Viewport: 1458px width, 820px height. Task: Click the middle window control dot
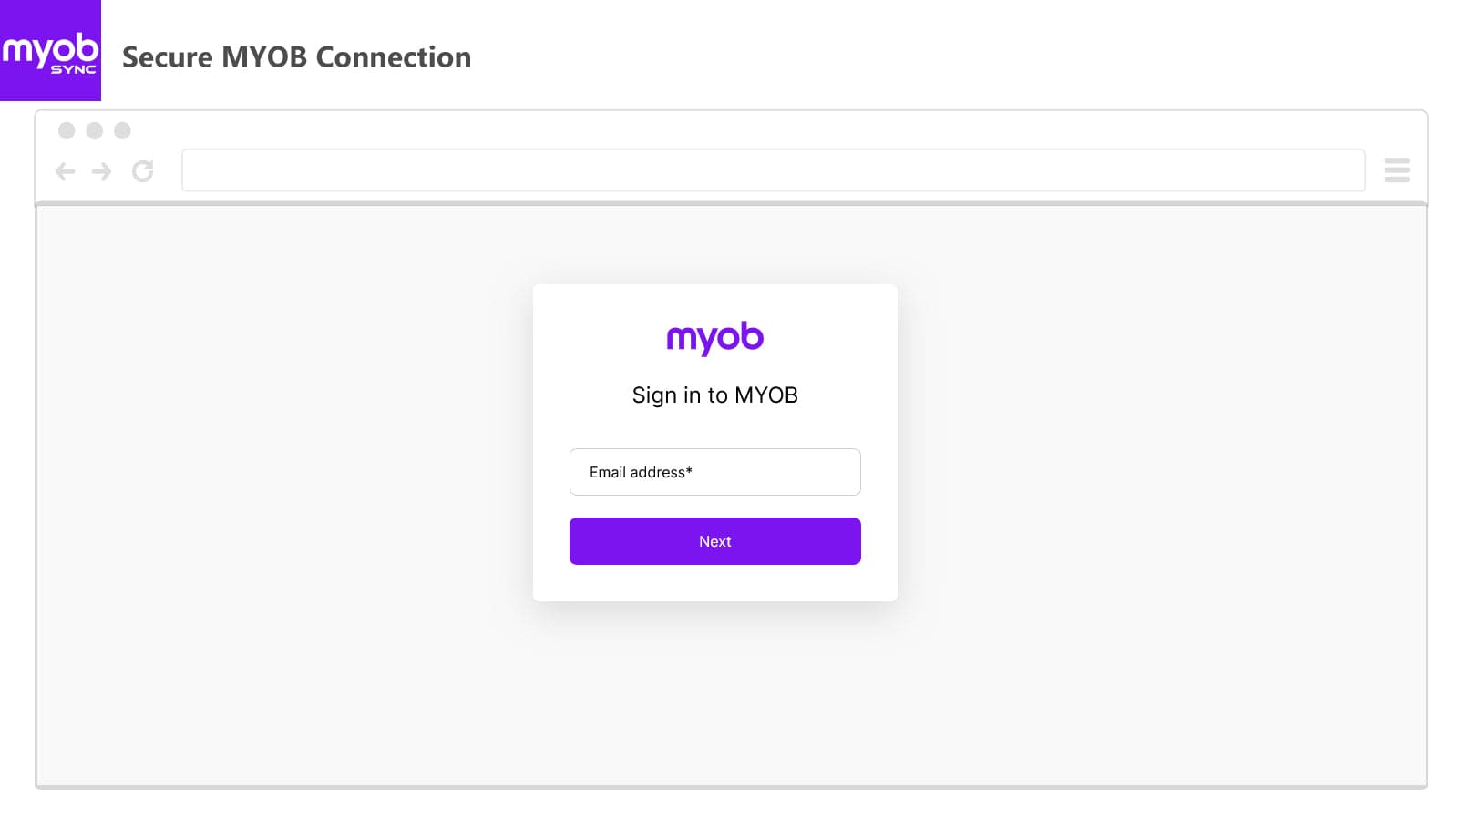(93, 130)
